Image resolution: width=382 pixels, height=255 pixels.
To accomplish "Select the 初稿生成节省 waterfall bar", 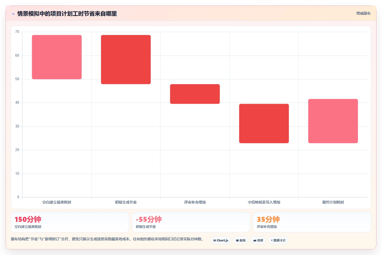I will point(126,59).
